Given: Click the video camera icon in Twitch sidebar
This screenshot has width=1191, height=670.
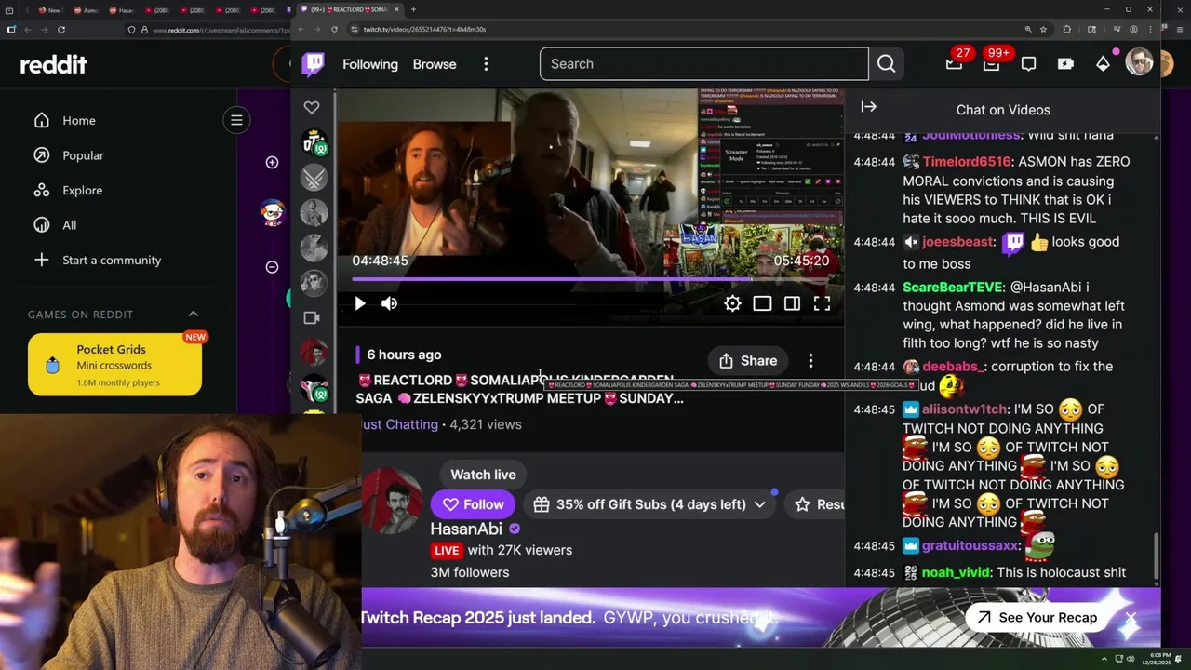Looking at the screenshot, I should coord(312,317).
